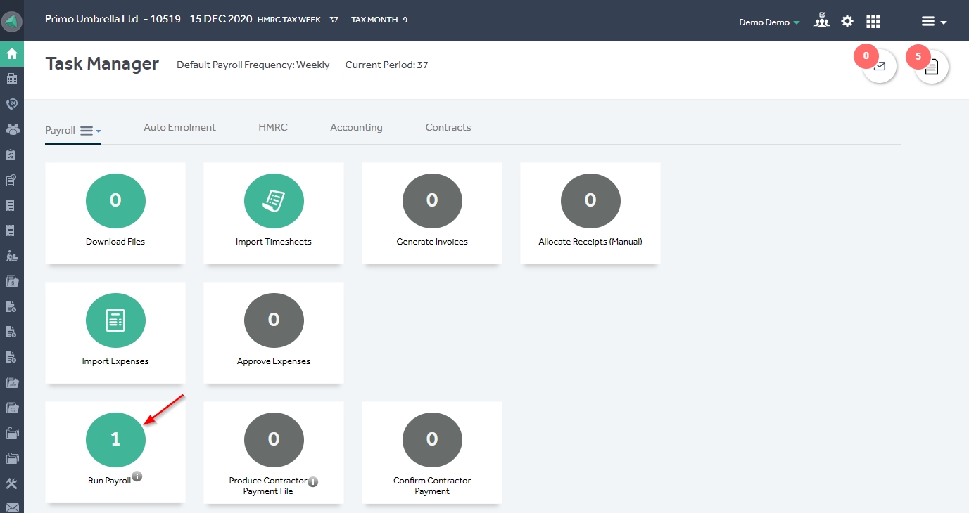The height and width of the screenshot is (513, 969).
Task: Open the apps grid icon
Action: (x=873, y=22)
